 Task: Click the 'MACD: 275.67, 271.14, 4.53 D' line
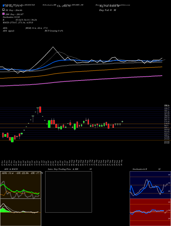click(18, 23)
